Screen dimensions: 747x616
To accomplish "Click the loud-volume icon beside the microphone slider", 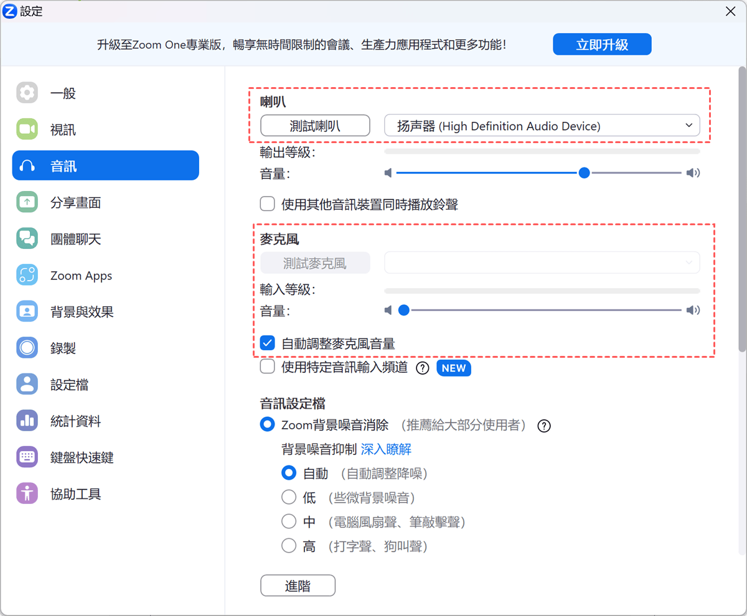I will coord(693,310).
